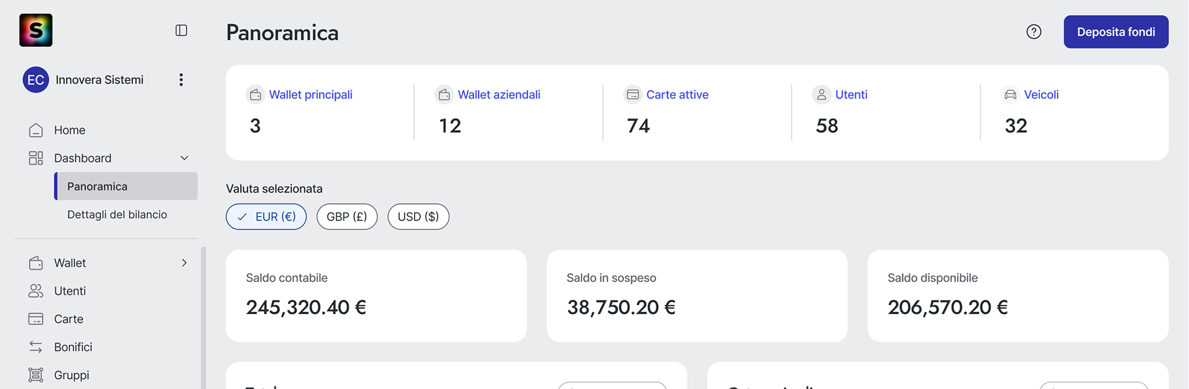Click the sidebar vertical scrollbar
Image resolution: width=1189 pixels, height=389 pixels.
pyautogui.click(x=203, y=318)
